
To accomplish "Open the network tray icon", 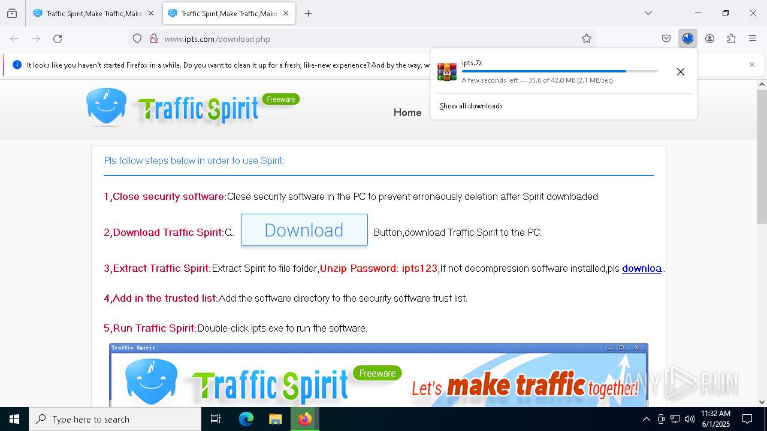I will [x=675, y=419].
